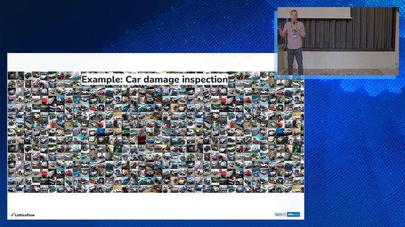Click the car image mosaic on the slide
The height and width of the screenshot is (227, 405).
[156, 132]
